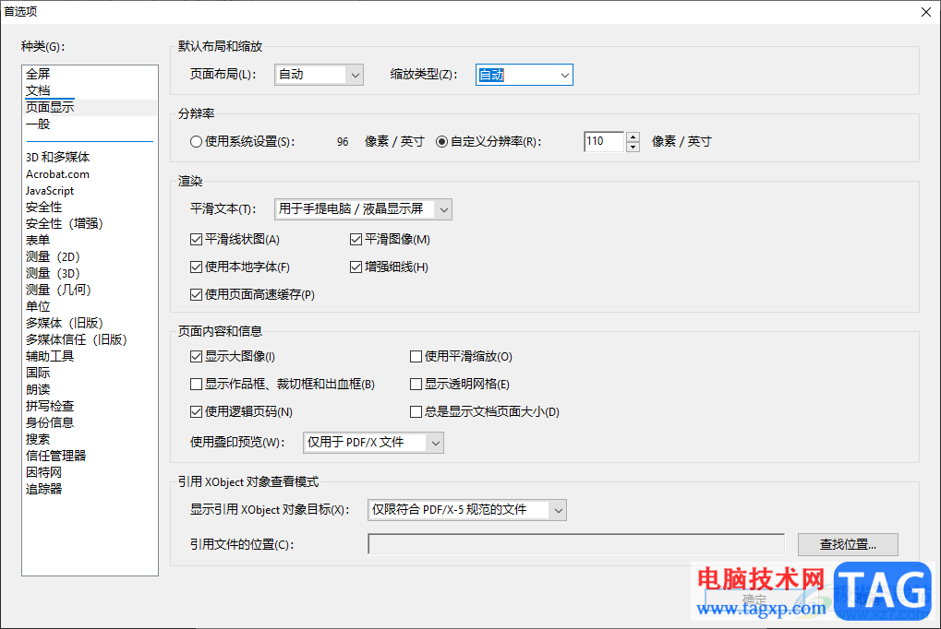Open 身份信息 category
This screenshot has height=629, width=941.
50,422
